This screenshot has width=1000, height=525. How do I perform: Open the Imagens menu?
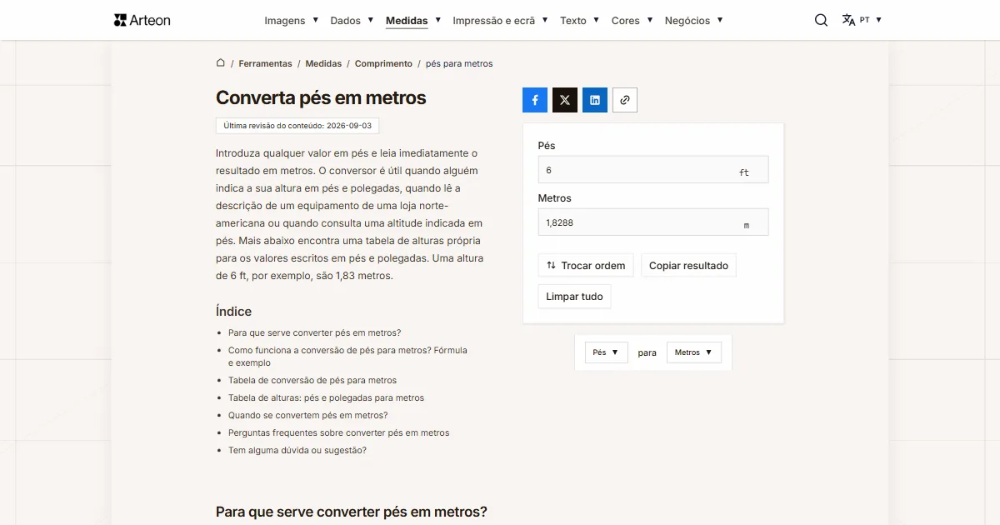coord(285,21)
